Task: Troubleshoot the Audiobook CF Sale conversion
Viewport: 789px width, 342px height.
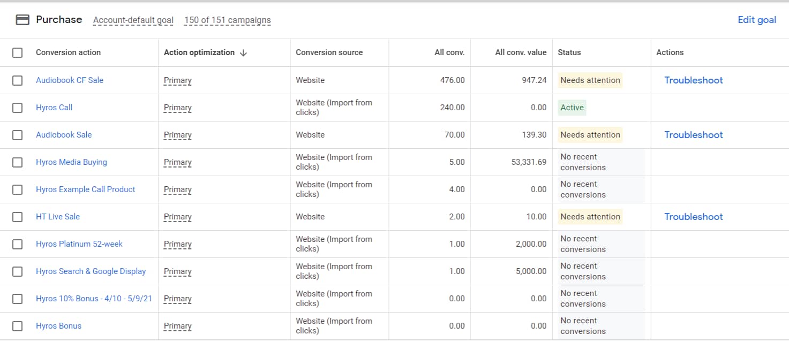Action: (694, 80)
